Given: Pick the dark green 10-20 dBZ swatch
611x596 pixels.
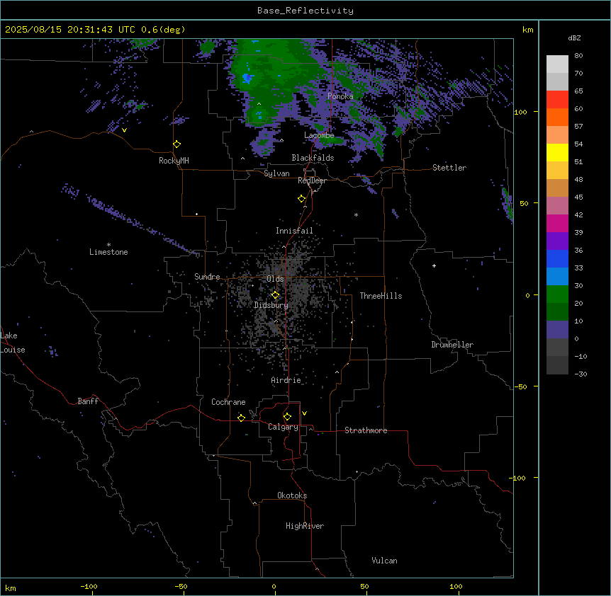Looking at the screenshot, I should (x=557, y=312).
